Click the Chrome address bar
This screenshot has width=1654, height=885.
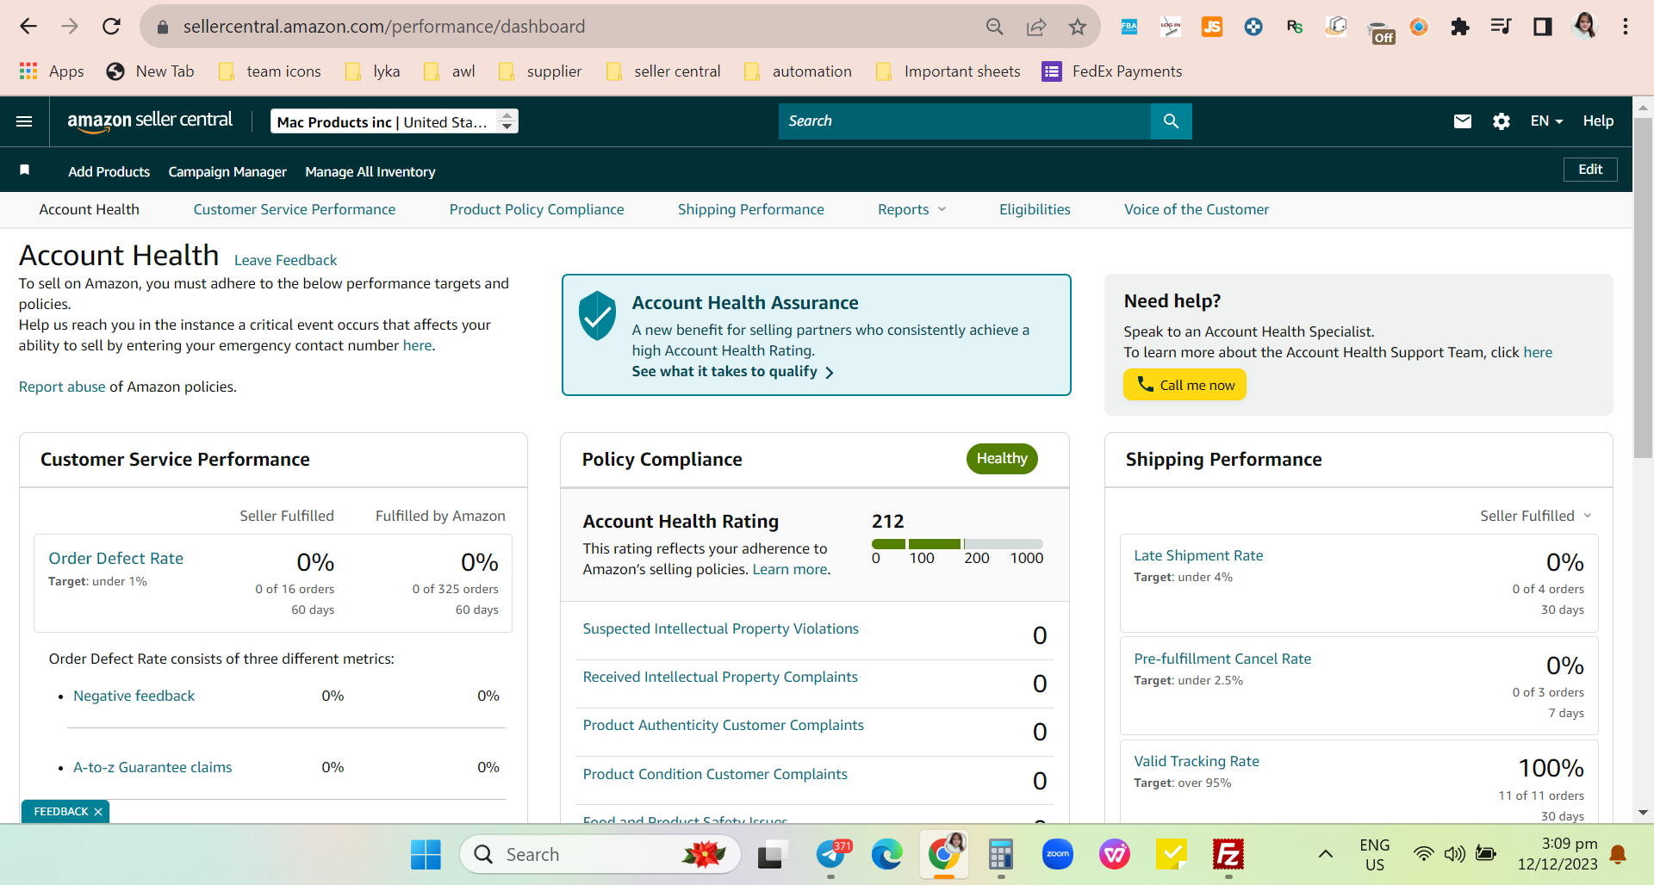tap(569, 27)
